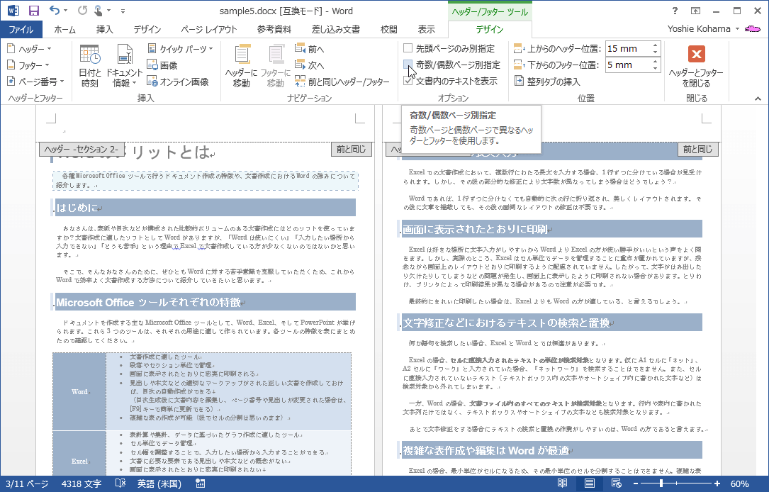The image size is (769, 492).
Task: Open クイック パーツ (Quick Parts) menu
Action: tap(181, 49)
